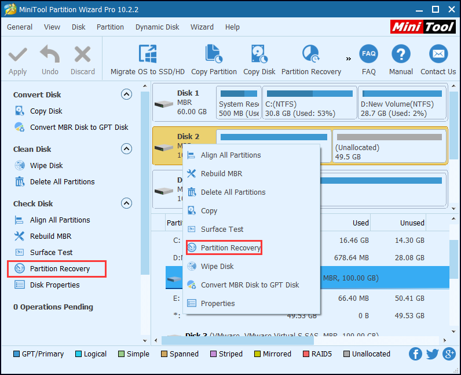Click the Undo arrow icon
Screen dimensions: 461x375
[x=50, y=54]
